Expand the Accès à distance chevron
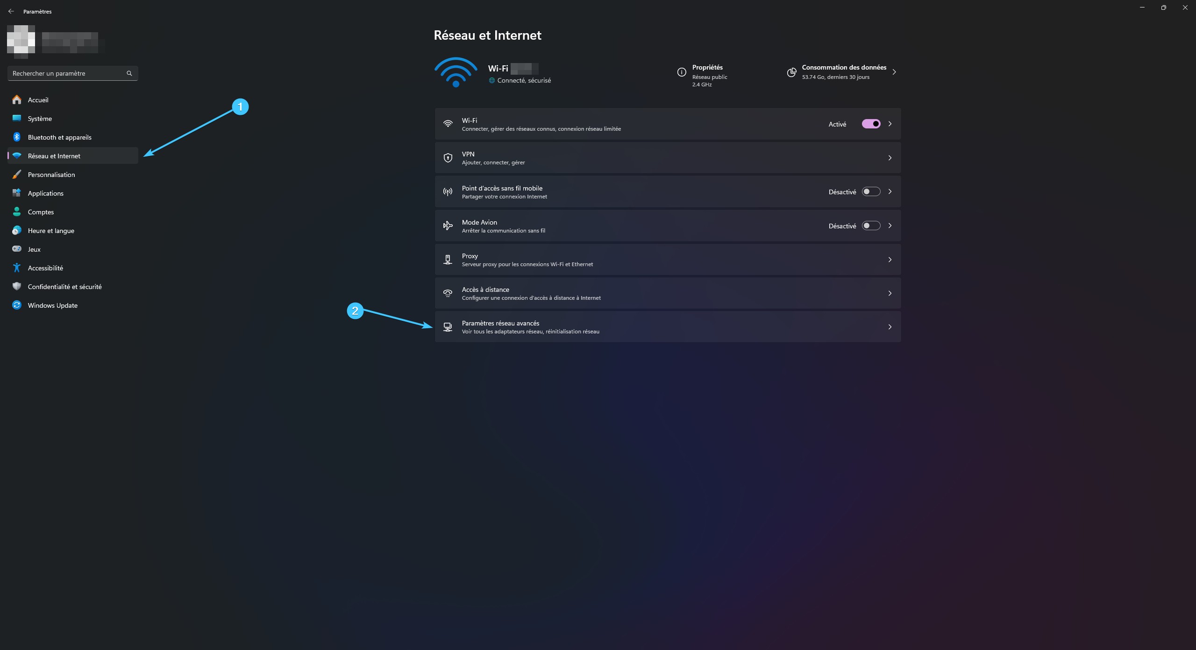The width and height of the screenshot is (1196, 650). (890, 293)
